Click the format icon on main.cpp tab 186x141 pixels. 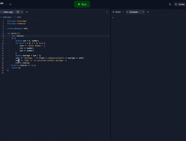(x=18, y=12)
